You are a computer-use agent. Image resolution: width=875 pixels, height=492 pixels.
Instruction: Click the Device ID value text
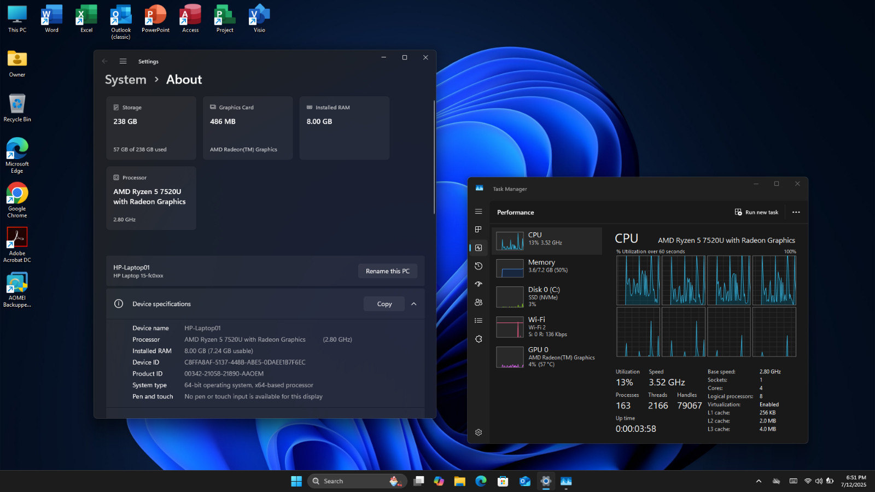(245, 362)
